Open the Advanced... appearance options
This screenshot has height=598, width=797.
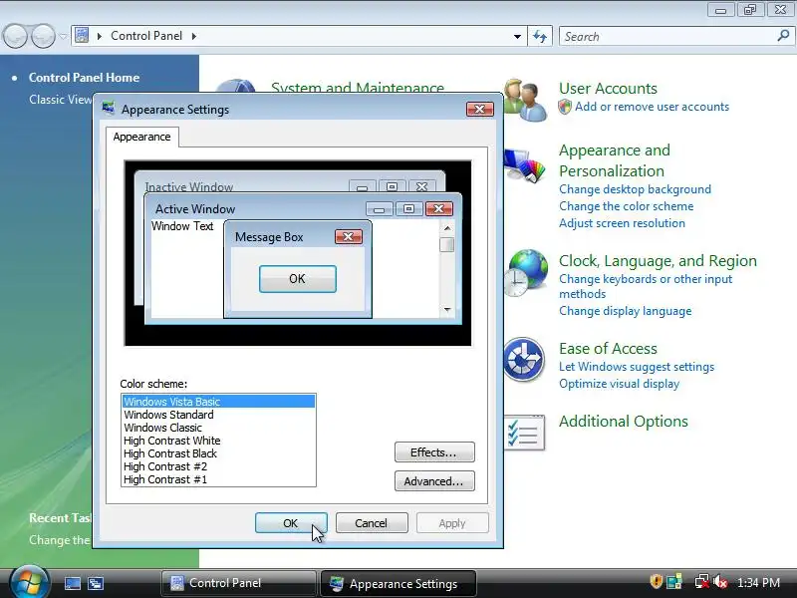[434, 481]
